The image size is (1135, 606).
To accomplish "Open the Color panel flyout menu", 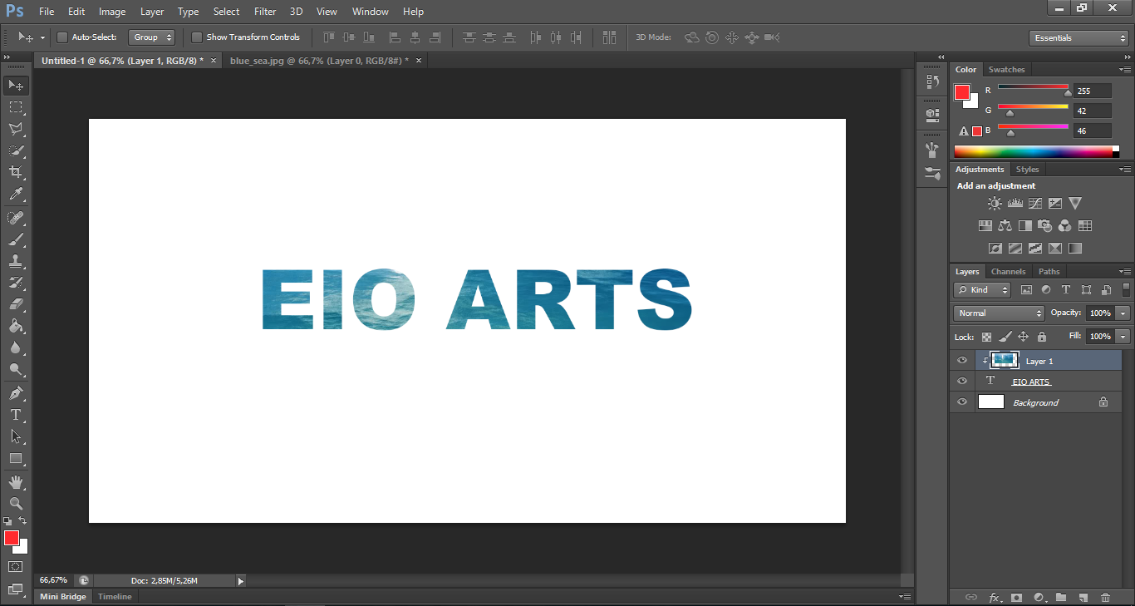I will [1125, 70].
